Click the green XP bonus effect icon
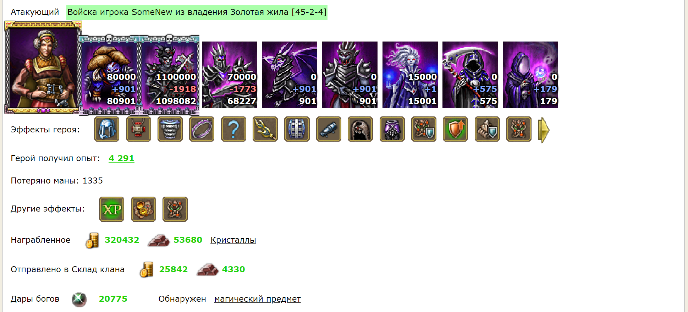This screenshot has height=312, width=688. pos(111,209)
